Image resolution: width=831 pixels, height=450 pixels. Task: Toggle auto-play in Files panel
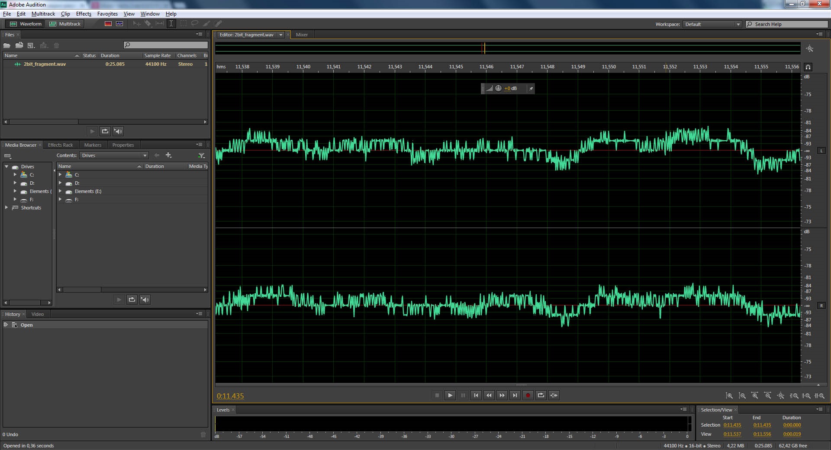point(118,131)
